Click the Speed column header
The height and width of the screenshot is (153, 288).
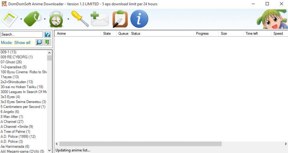[x=279, y=33]
